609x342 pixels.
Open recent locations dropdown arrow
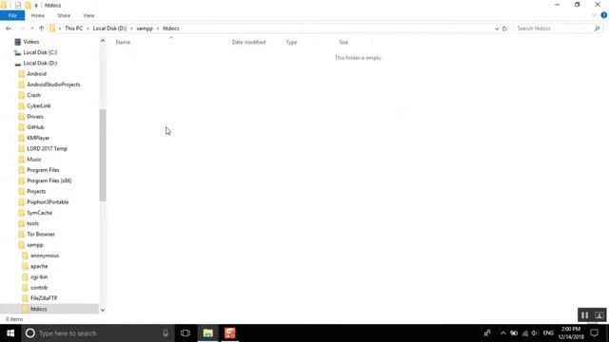click(31, 28)
